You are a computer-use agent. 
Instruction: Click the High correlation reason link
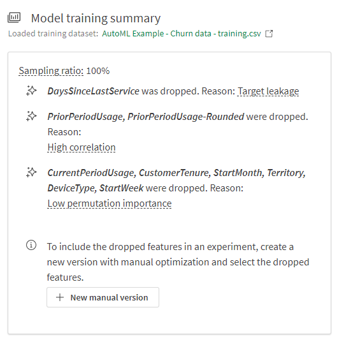coord(82,147)
